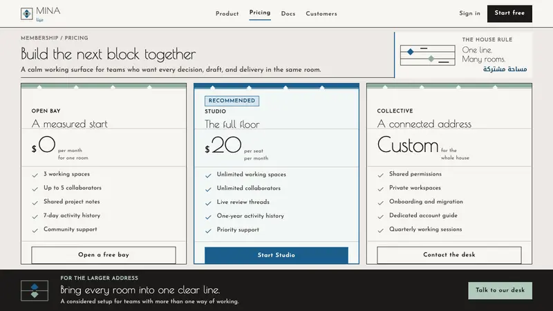Image resolution: width=553 pixels, height=311 pixels.
Task: Click the MINA logo icon
Action: (27, 14)
